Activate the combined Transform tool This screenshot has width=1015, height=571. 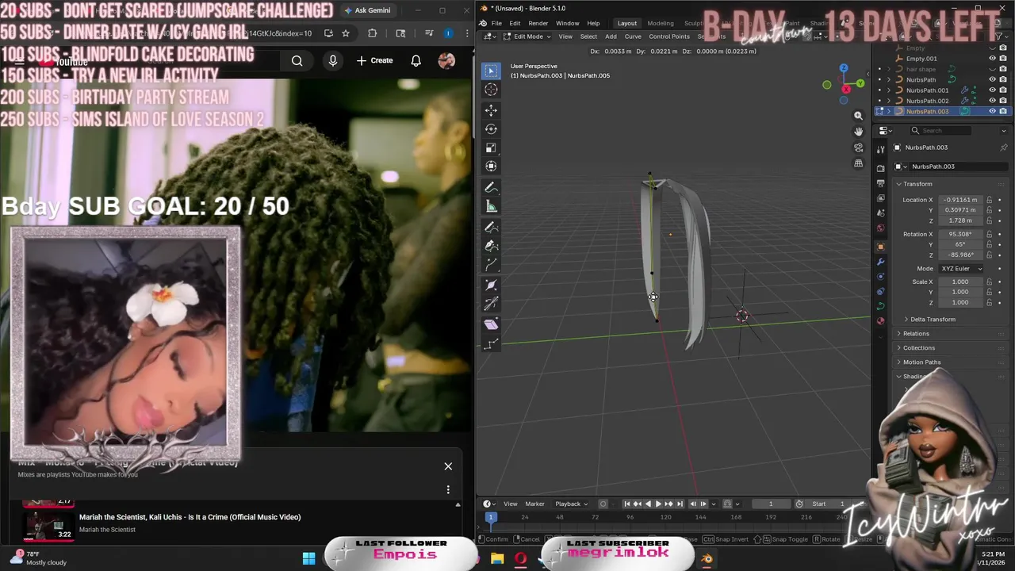point(491,167)
